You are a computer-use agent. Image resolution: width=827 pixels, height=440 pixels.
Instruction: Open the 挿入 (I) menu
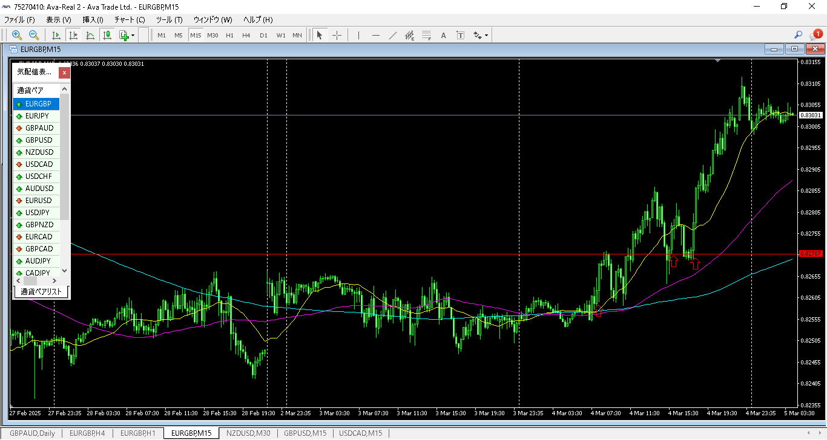(x=93, y=19)
